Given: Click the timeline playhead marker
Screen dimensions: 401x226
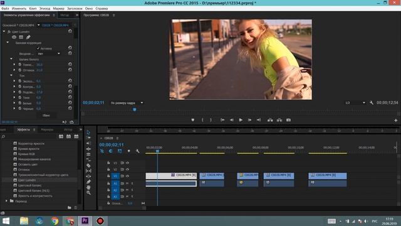Looking at the screenshot, I should click(x=157, y=151).
